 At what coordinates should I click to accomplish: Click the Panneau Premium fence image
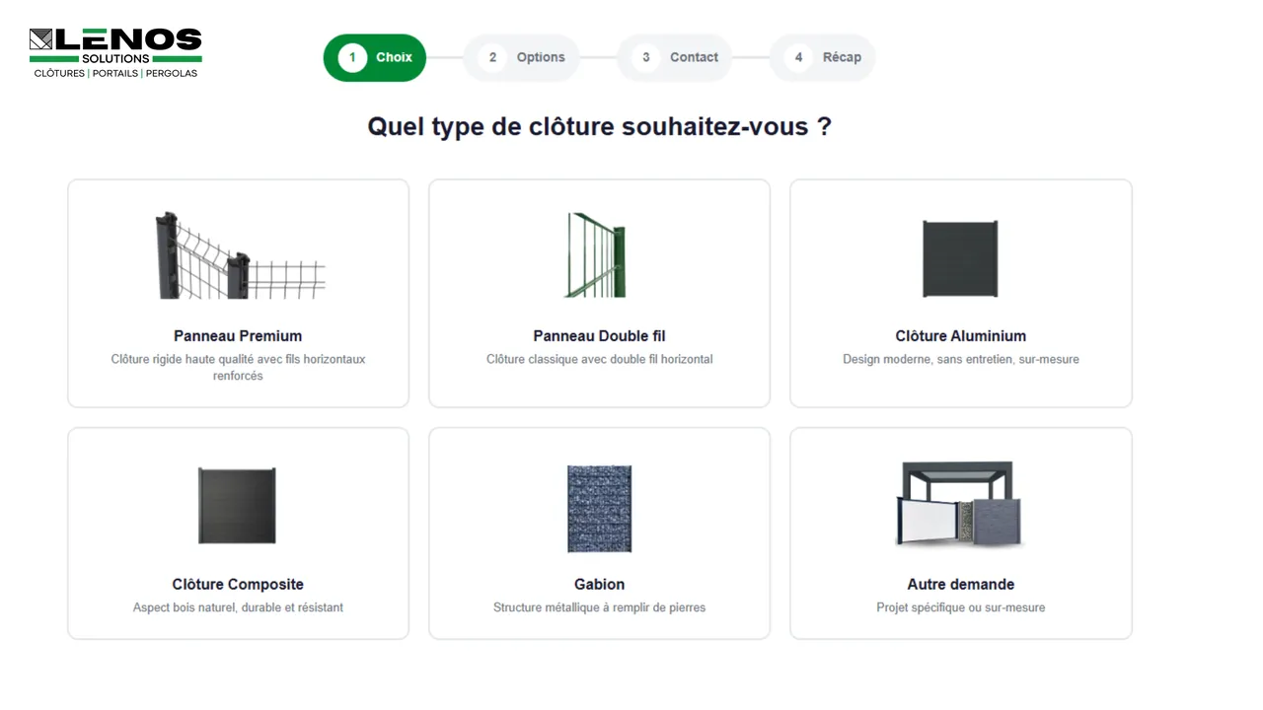tap(239, 255)
